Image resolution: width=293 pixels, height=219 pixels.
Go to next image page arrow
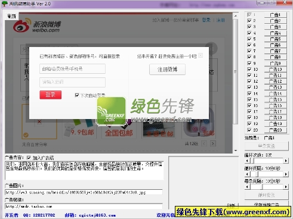click(213, 143)
